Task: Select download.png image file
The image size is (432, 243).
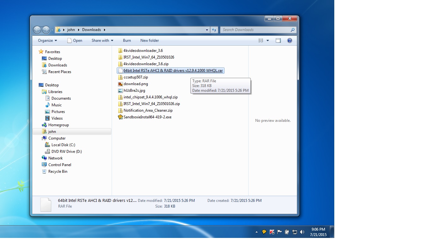Action: click(x=136, y=84)
